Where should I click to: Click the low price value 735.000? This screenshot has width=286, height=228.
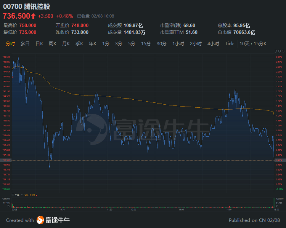pyautogui.click(x=28, y=32)
